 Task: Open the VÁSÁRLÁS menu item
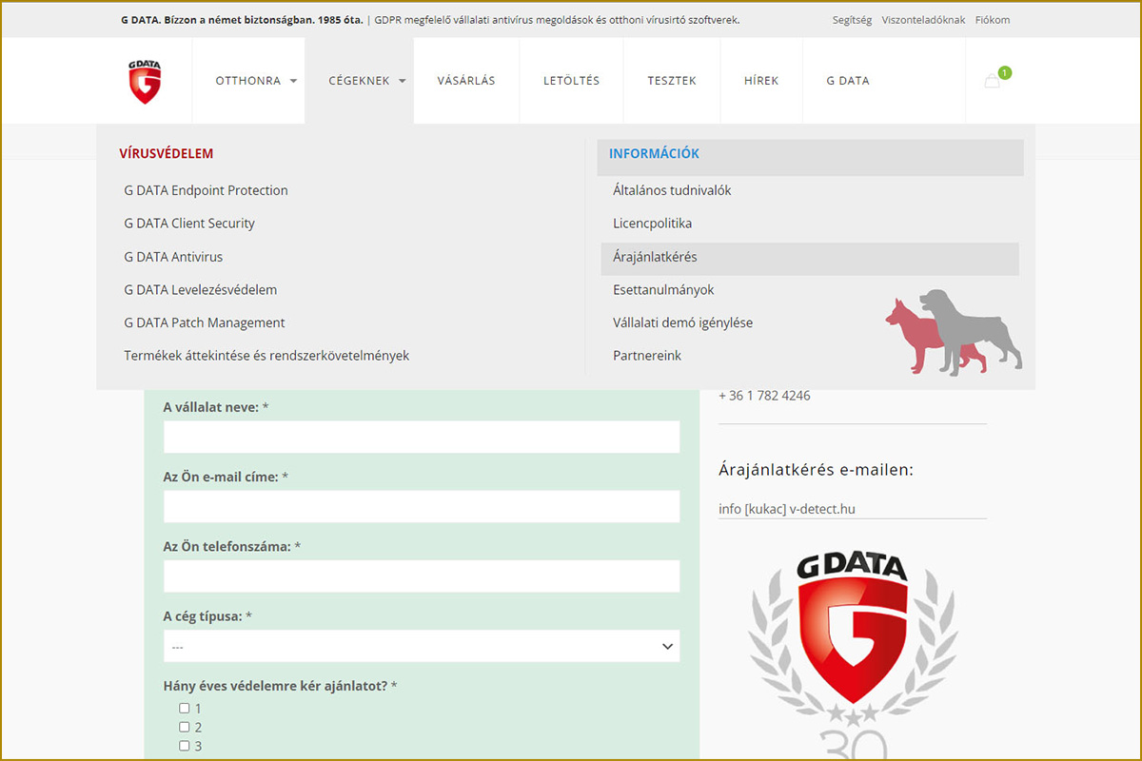point(466,81)
